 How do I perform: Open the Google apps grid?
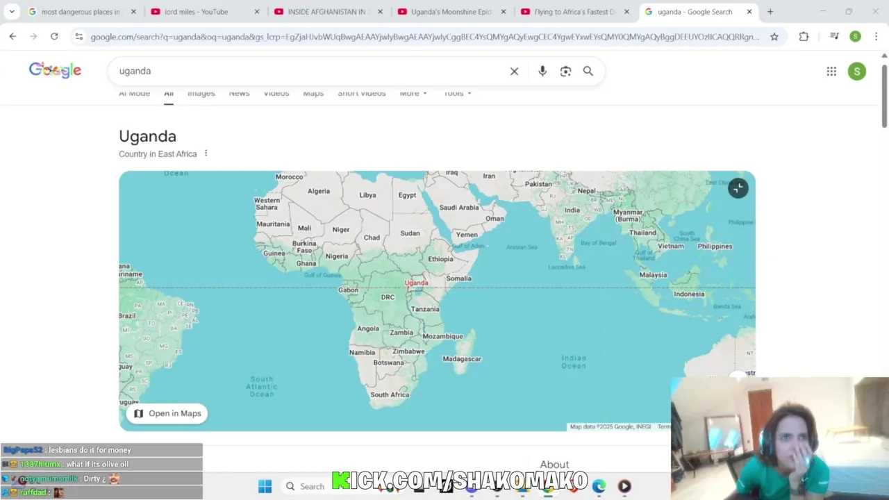coord(831,71)
